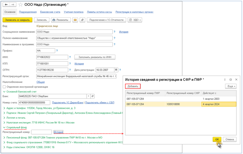Click Добавить in the history dialog
The image size is (243, 154).
(133, 86)
